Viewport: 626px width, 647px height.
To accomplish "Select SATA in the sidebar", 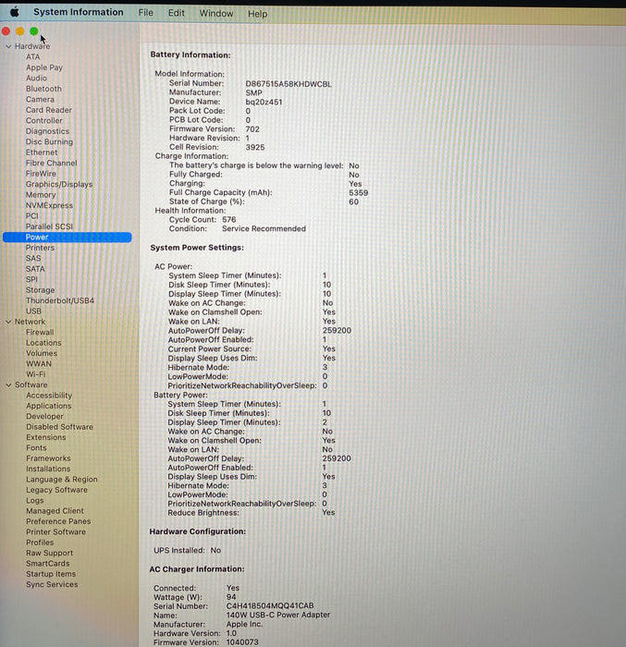I will click(35, 269).
